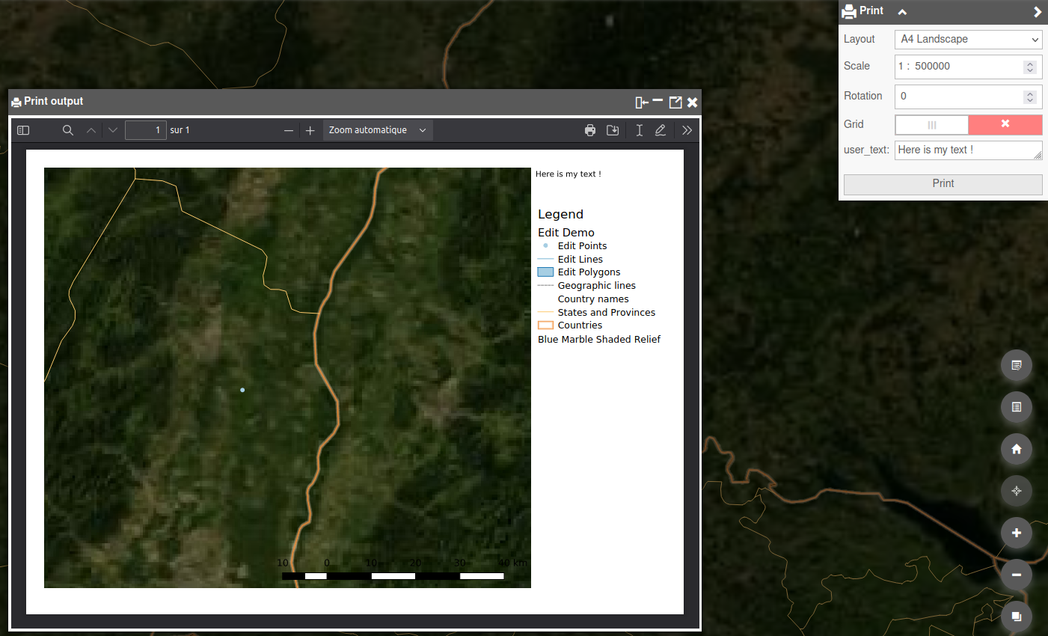The height and width of the screenshot is (636, 1048).
Task: Click the locate position crosshair button
Action: point(1016,491)
